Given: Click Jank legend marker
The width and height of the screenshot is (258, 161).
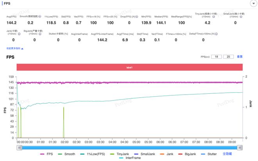Looking at the screenshot, I should click(169, 154).
